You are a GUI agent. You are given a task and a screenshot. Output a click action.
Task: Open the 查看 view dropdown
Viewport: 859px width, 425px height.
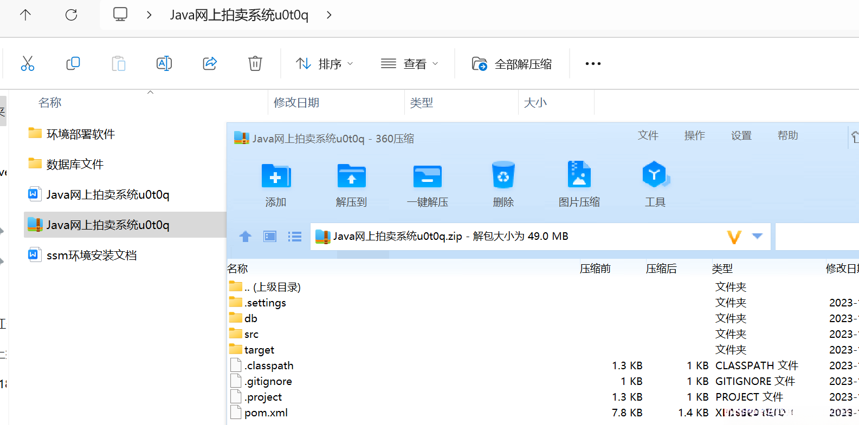pyautogui.click(x=410, y=64)
